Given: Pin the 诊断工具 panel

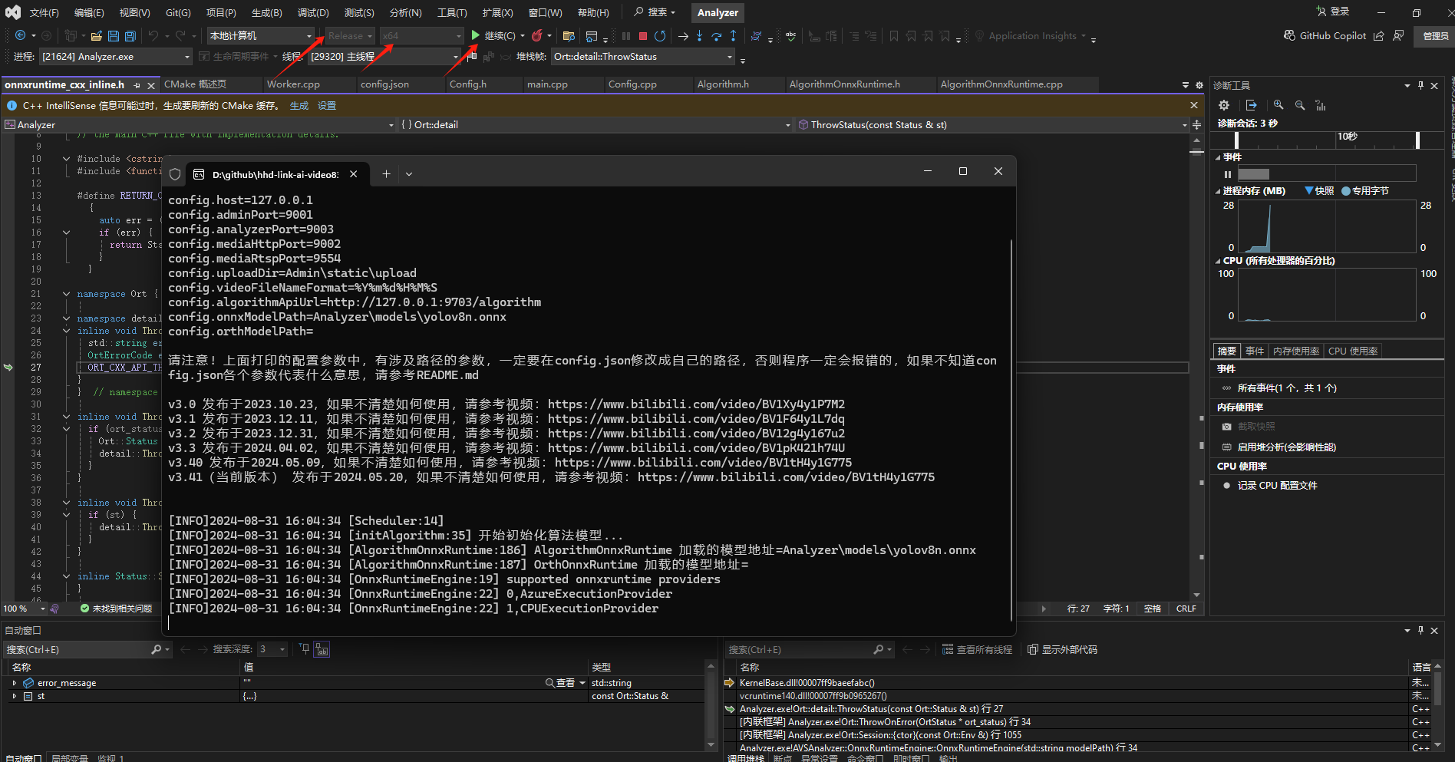Looking at the screenshot, I should coord(1420,85).
